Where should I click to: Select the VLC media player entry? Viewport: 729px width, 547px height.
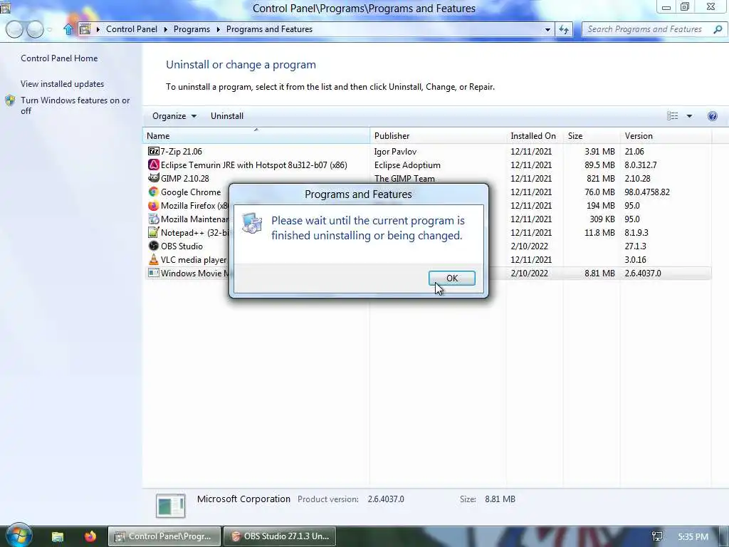[194, 259]
